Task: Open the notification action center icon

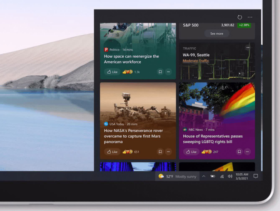Action: point(255,176)
